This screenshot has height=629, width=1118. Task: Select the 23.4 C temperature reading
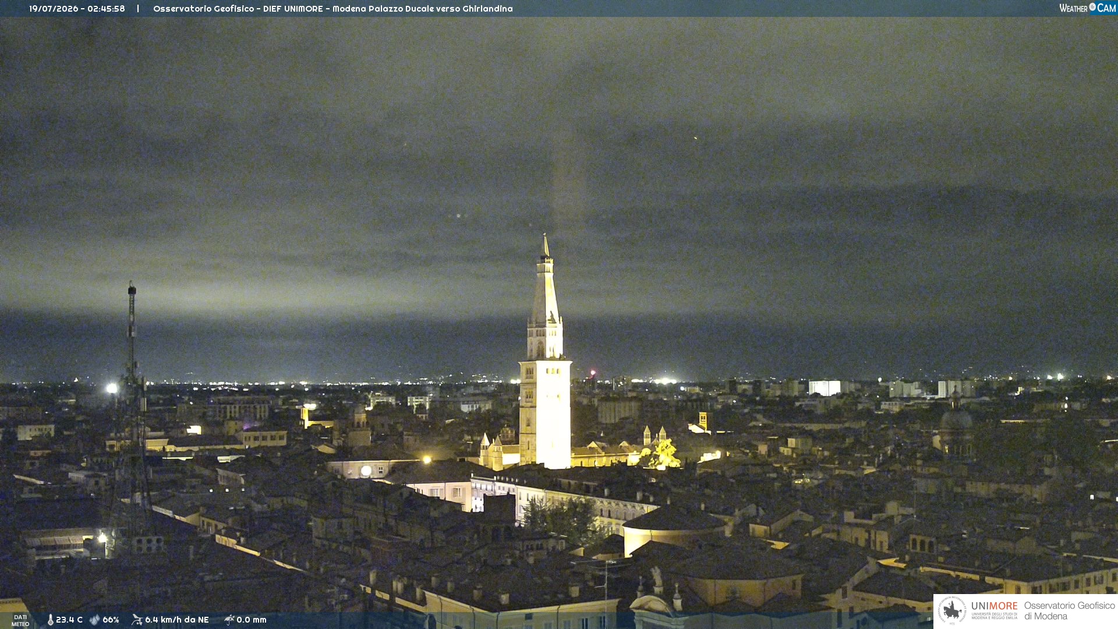[x=69, y=620]
